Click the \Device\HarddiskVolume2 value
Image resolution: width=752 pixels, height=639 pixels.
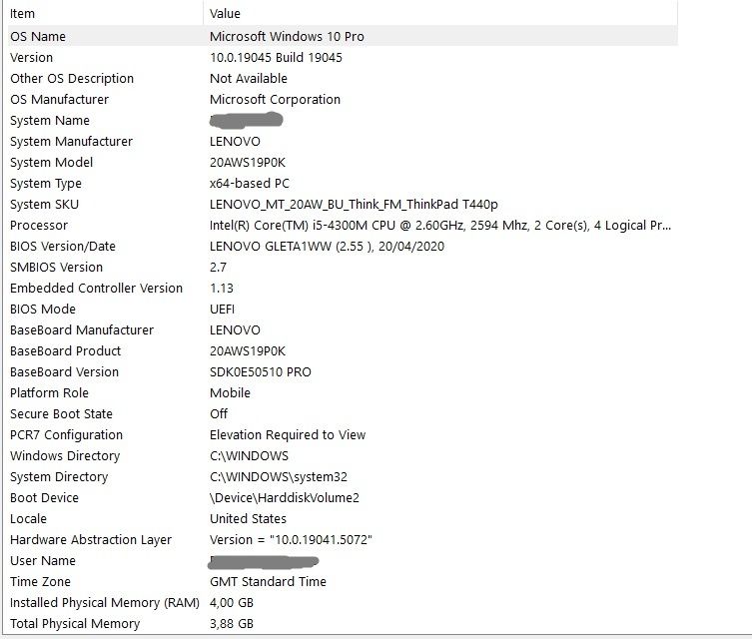tap(285, 498)
